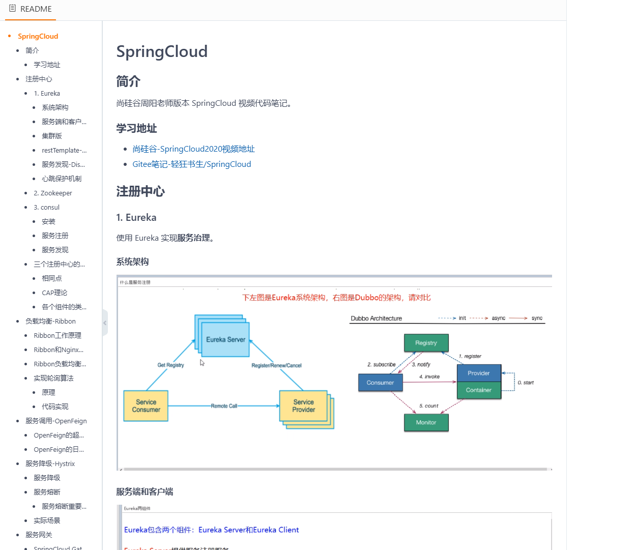Screen dimensions: 635x550
Task: Jump to 服务发现-Dis... entry
Action: point(64,164)
